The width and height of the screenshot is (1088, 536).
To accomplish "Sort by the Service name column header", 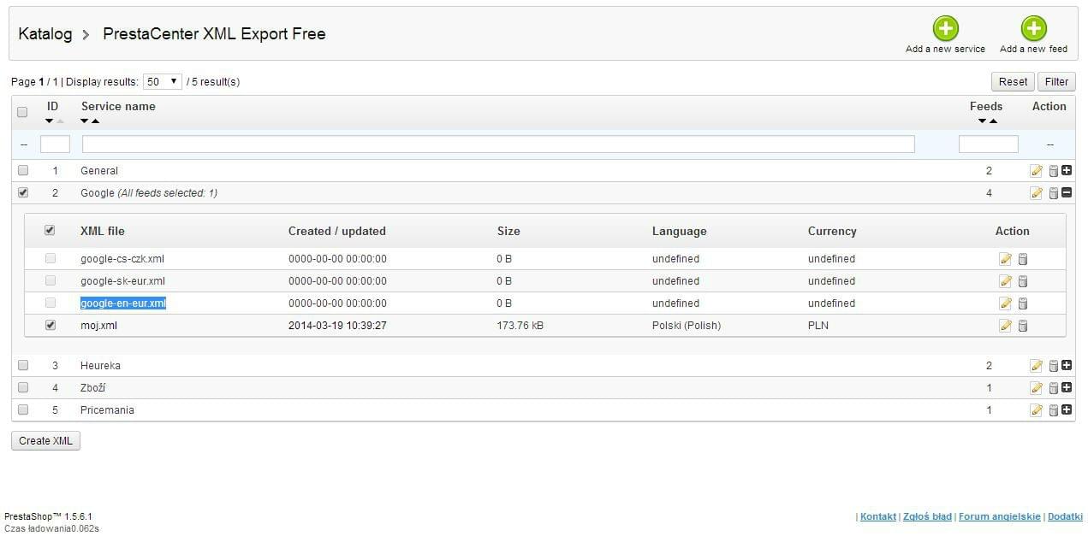I will [x=118, y=107].
